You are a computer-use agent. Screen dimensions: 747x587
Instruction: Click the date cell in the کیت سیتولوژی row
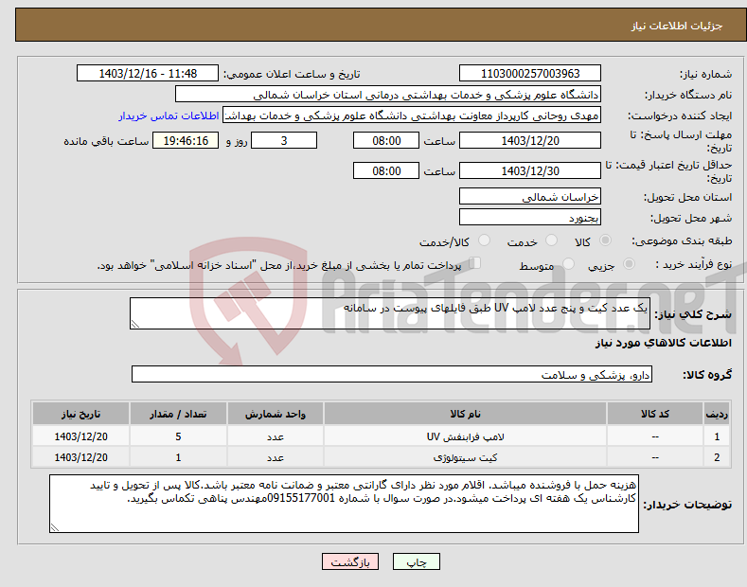[81, 457]
